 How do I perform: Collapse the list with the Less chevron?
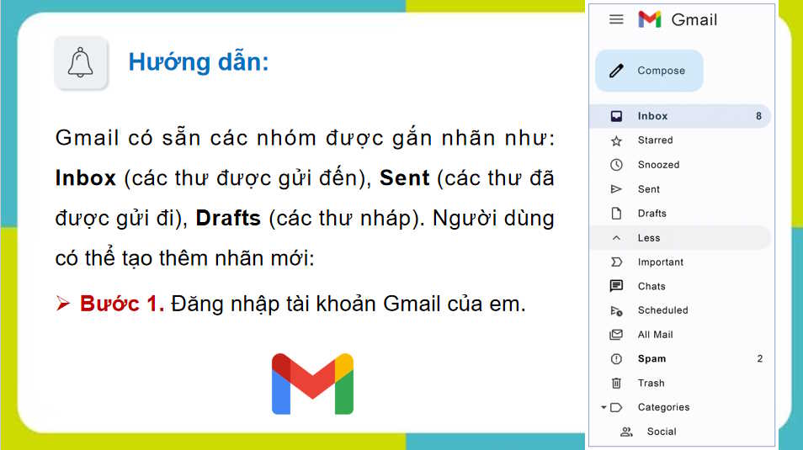[x=616, y=238]
